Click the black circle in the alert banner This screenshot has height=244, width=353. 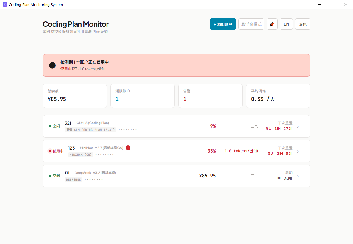52,65
